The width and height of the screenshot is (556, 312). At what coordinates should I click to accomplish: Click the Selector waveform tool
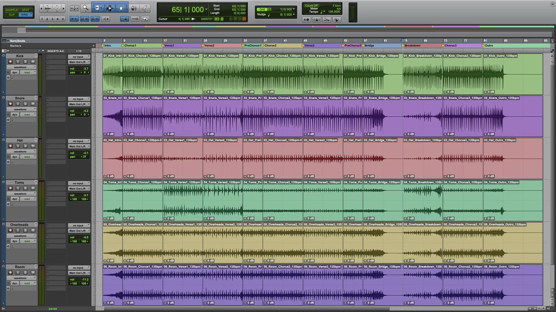pos(110,8)
